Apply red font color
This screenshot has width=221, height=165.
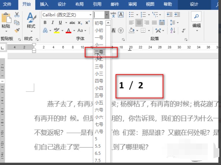(68, 30)
